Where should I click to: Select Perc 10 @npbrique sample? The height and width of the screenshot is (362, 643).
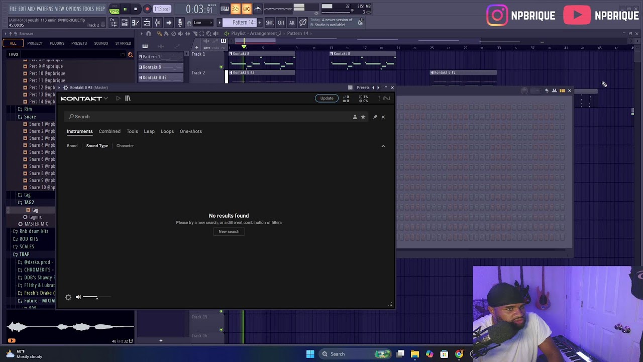click(47, 73)
